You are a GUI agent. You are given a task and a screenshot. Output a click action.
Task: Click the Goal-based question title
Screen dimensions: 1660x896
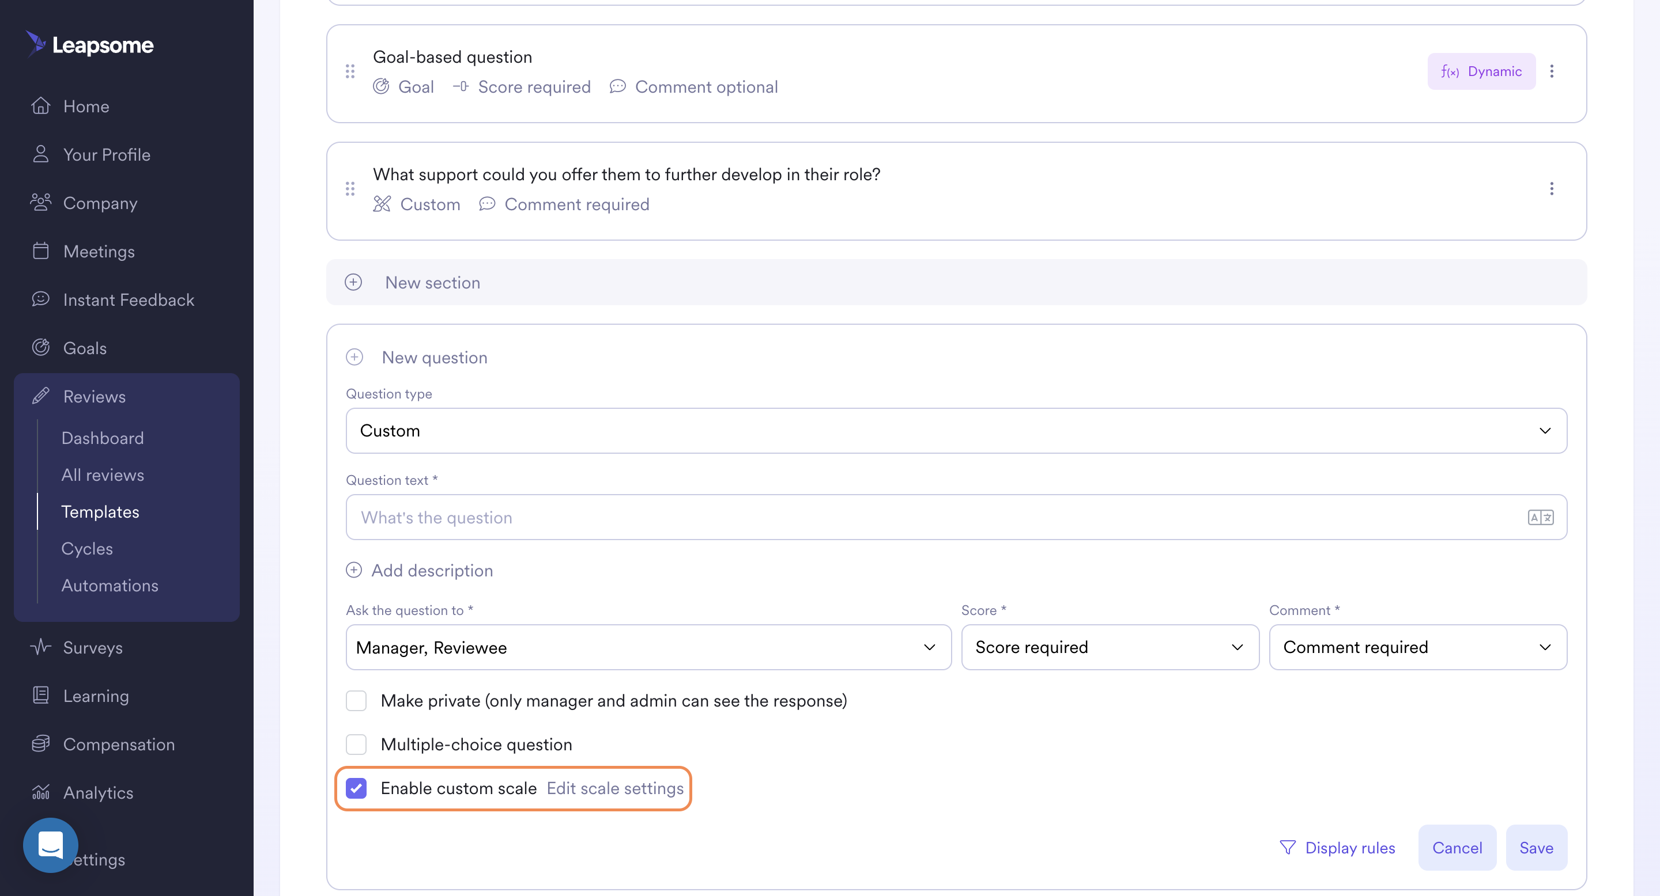452,57
